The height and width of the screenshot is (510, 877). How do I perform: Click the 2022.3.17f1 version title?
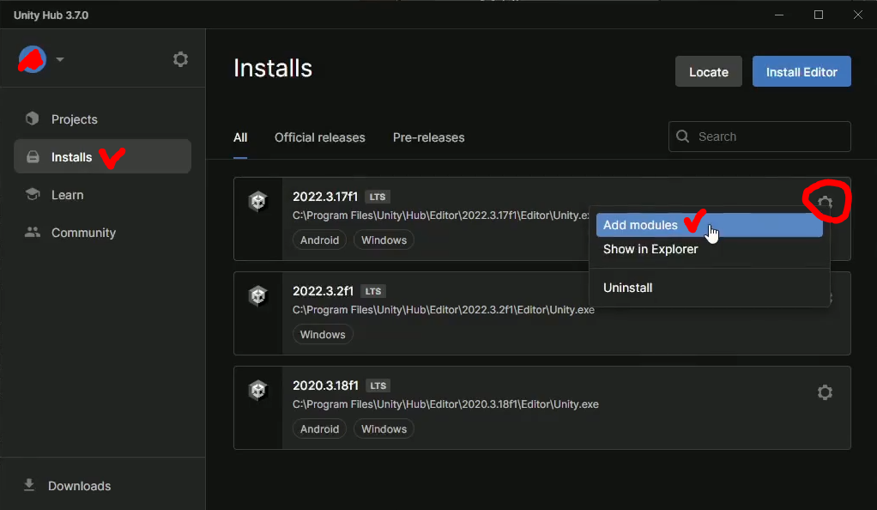coord(325,197)
